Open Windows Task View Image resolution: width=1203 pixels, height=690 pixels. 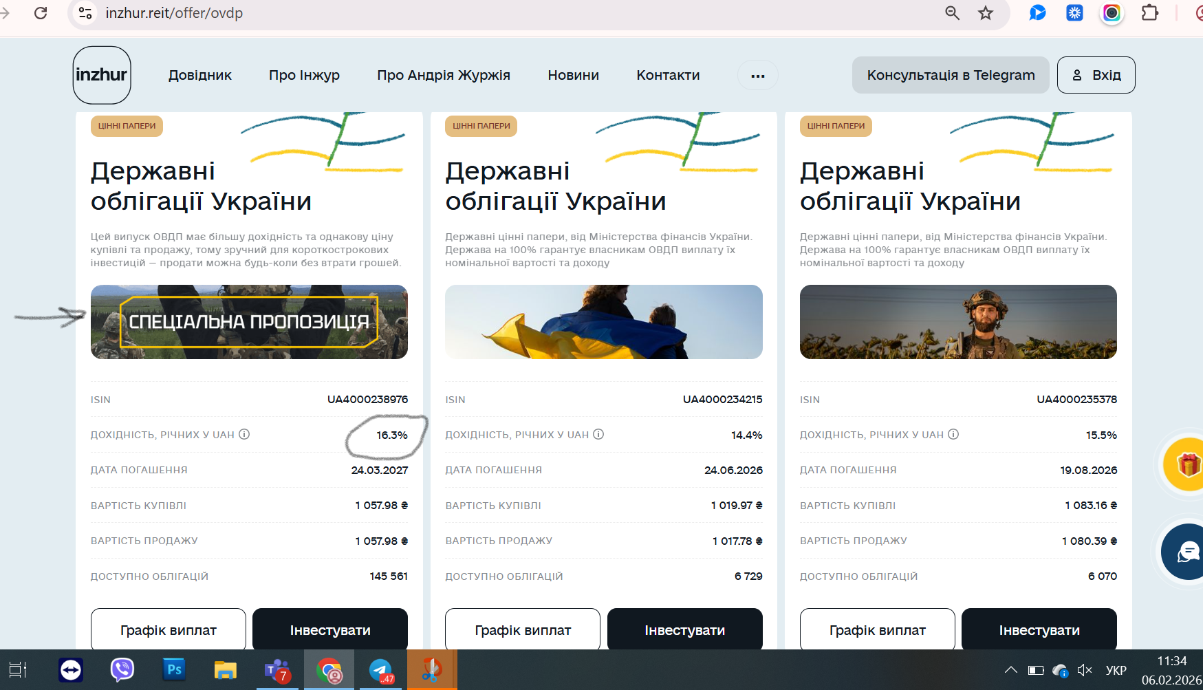[x=17, y=669]
